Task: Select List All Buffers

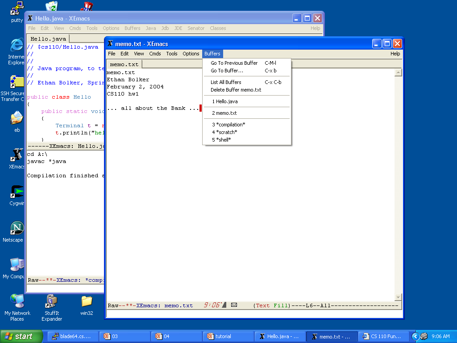Action: (x=246, y=82)
